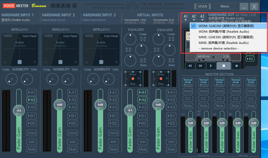Click Gate knob on Hardware Input 1
Image resolution: width=268 pixels, height=158 pixels.
[x=27, y=79]
